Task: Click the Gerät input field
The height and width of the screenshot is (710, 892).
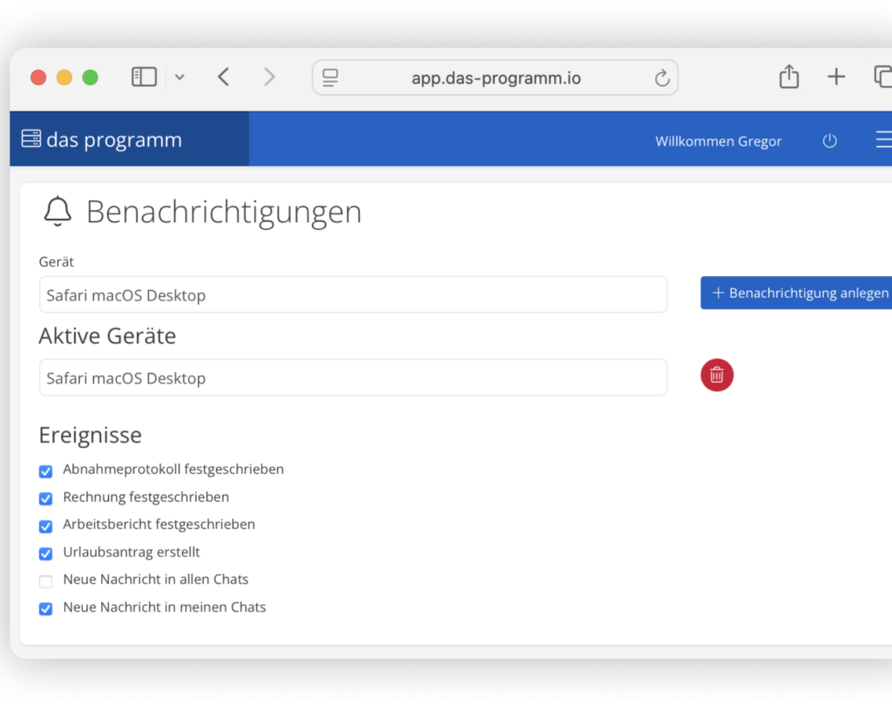Action: [353, 294]
